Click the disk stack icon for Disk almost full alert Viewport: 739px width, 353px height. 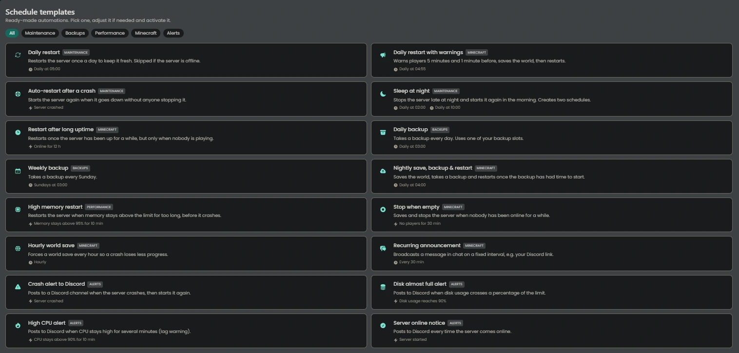[383, 287]
